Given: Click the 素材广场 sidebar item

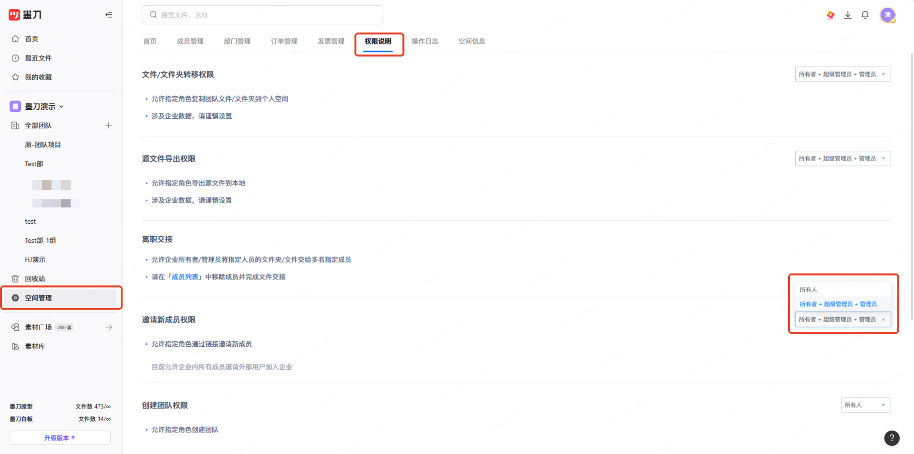Looking at the screenshot, I should [38, 327].
